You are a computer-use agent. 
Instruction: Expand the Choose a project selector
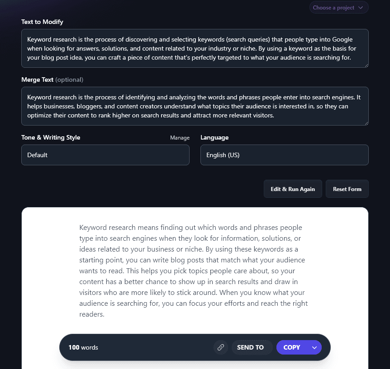click(x=338, y=7)
